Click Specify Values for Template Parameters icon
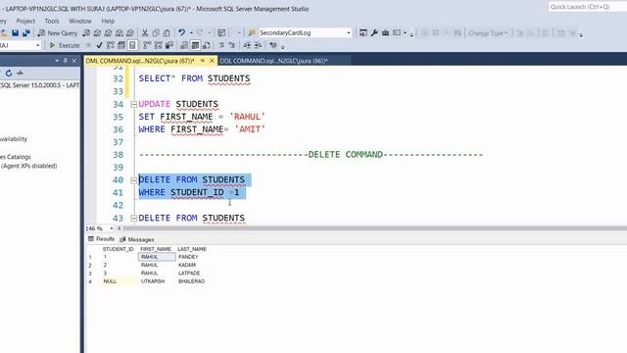The height and width of the screenshot is (353, 627). (273, 45)
